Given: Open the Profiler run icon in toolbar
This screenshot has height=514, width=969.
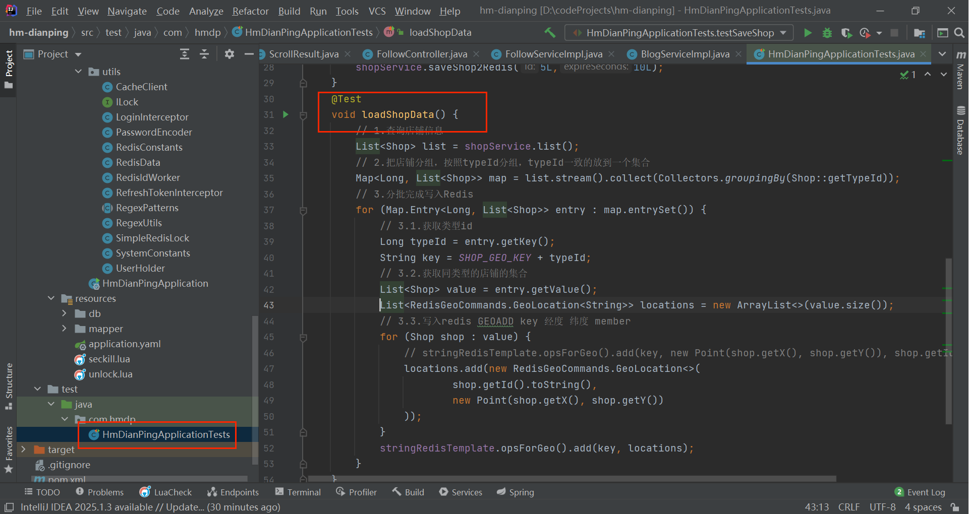Looking at the screenshot, I should point(865,33).
